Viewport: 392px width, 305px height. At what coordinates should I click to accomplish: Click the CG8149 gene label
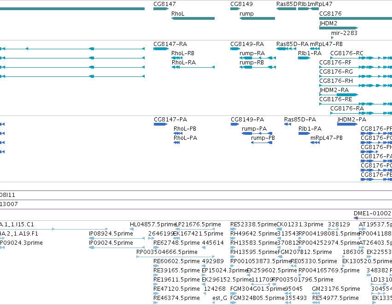point(241,4)
